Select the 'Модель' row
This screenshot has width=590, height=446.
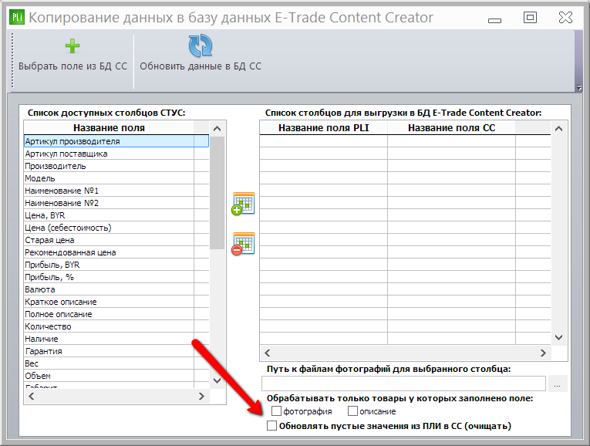(116, 178)
